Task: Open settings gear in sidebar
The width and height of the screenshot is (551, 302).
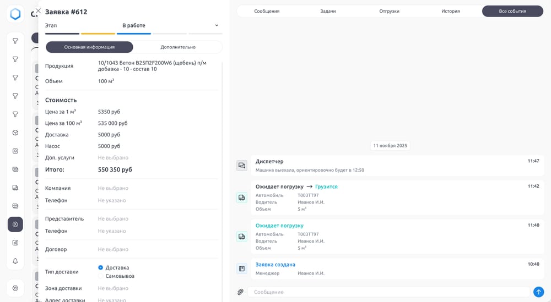Action: (15, 288)
